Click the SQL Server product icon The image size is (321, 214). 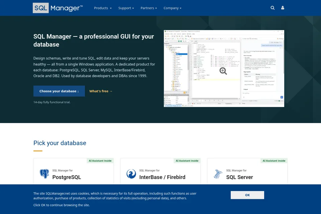point(218,174)
